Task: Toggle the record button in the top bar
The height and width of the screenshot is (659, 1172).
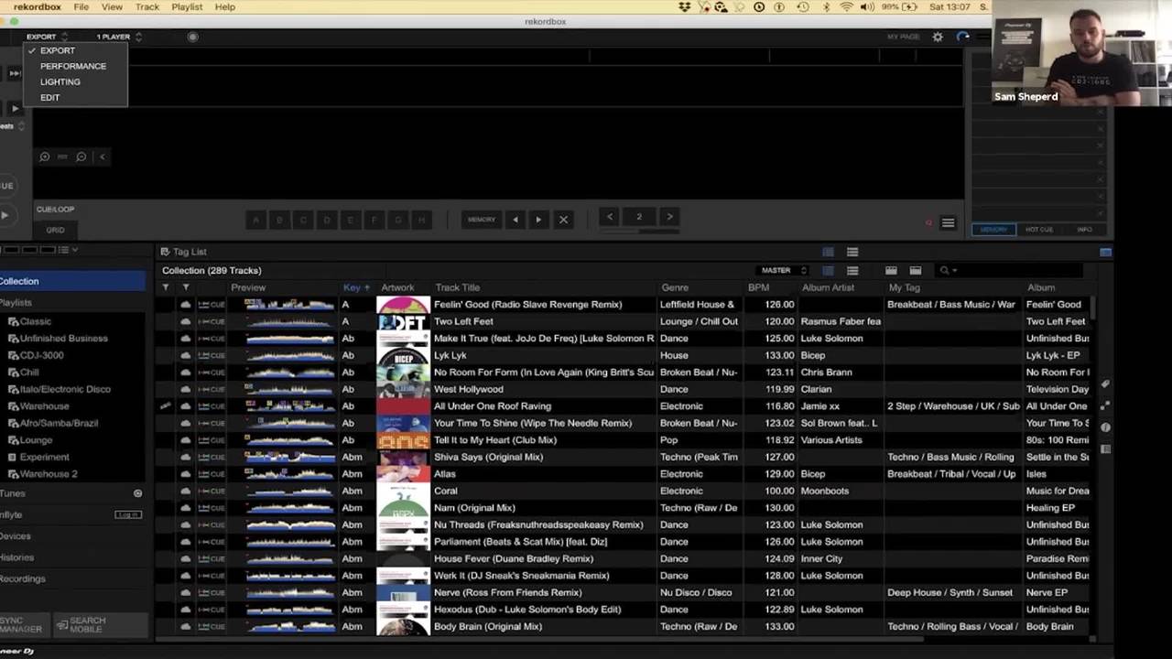Action: point(192,37)
